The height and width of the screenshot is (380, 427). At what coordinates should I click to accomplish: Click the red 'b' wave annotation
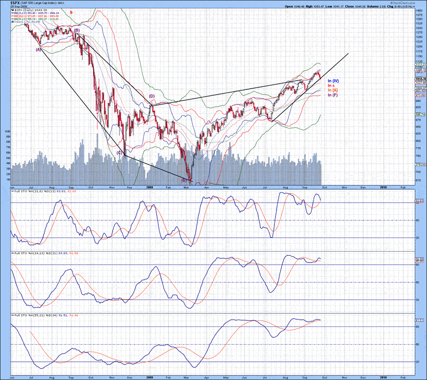coord(71,11)
